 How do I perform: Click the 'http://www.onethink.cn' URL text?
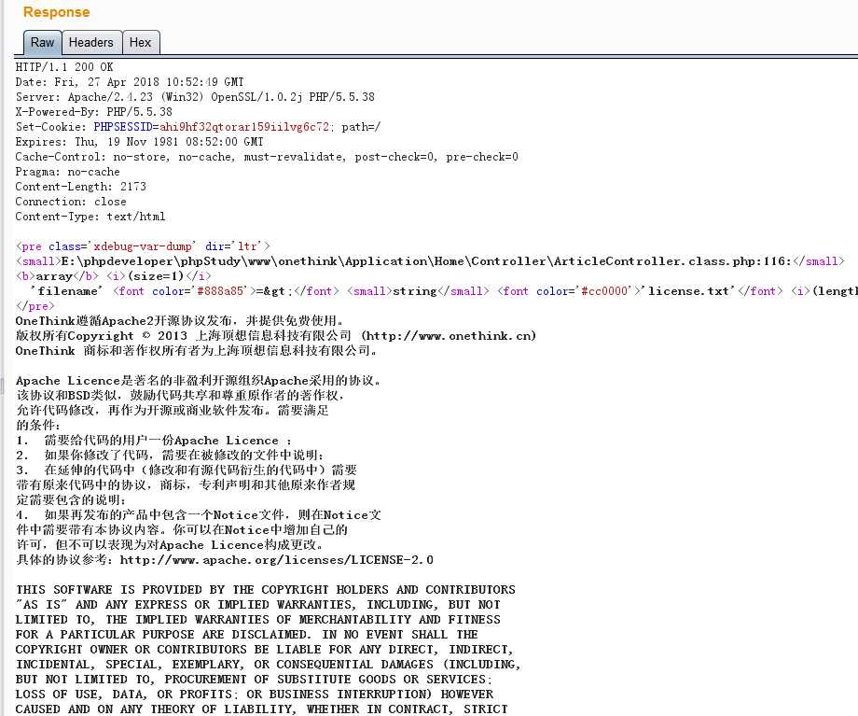tap(448, 336)
